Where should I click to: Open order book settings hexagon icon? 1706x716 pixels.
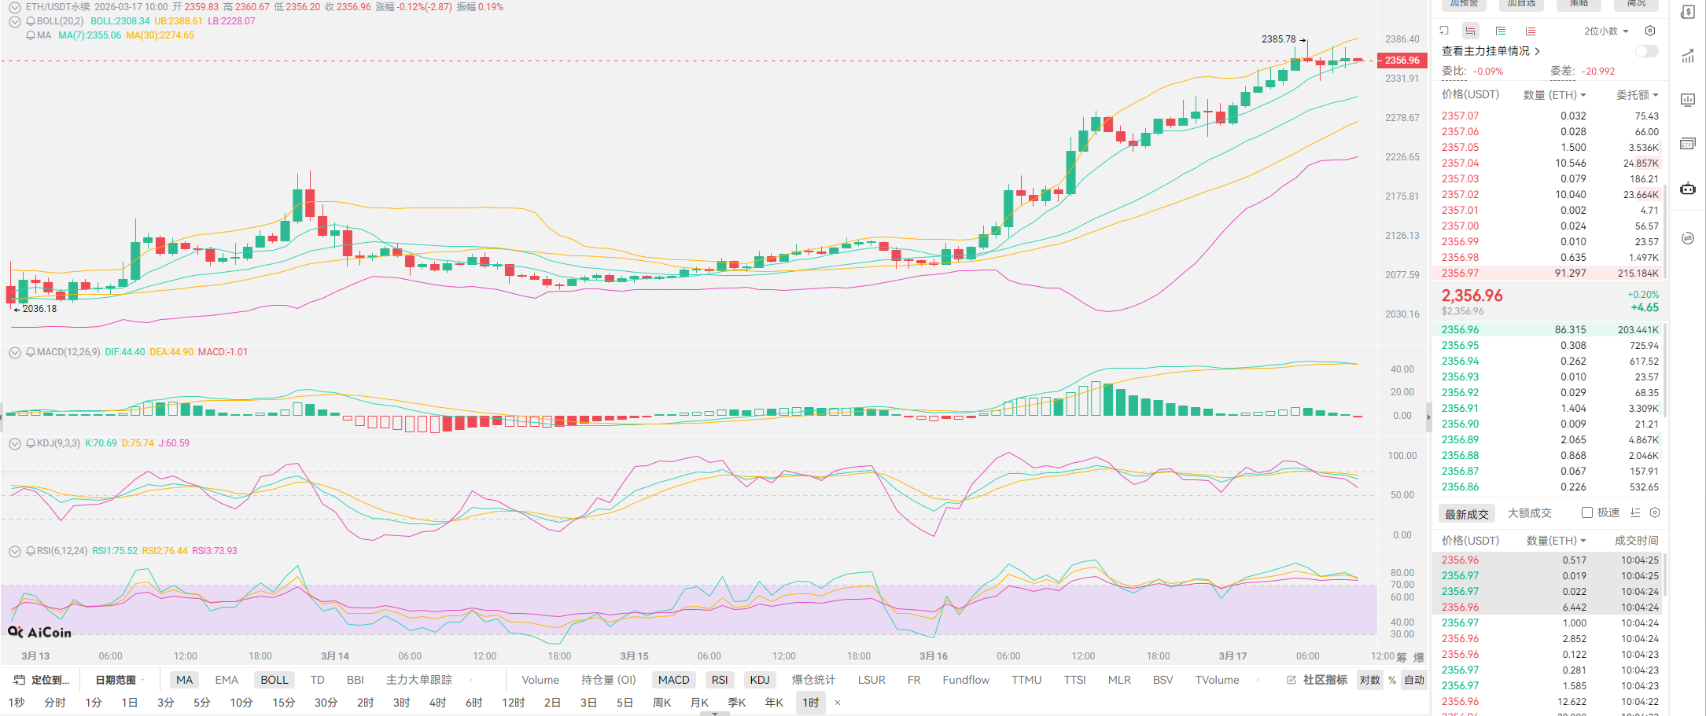coord(1650,31)
